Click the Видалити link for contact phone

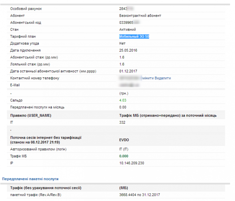[163, 78]
